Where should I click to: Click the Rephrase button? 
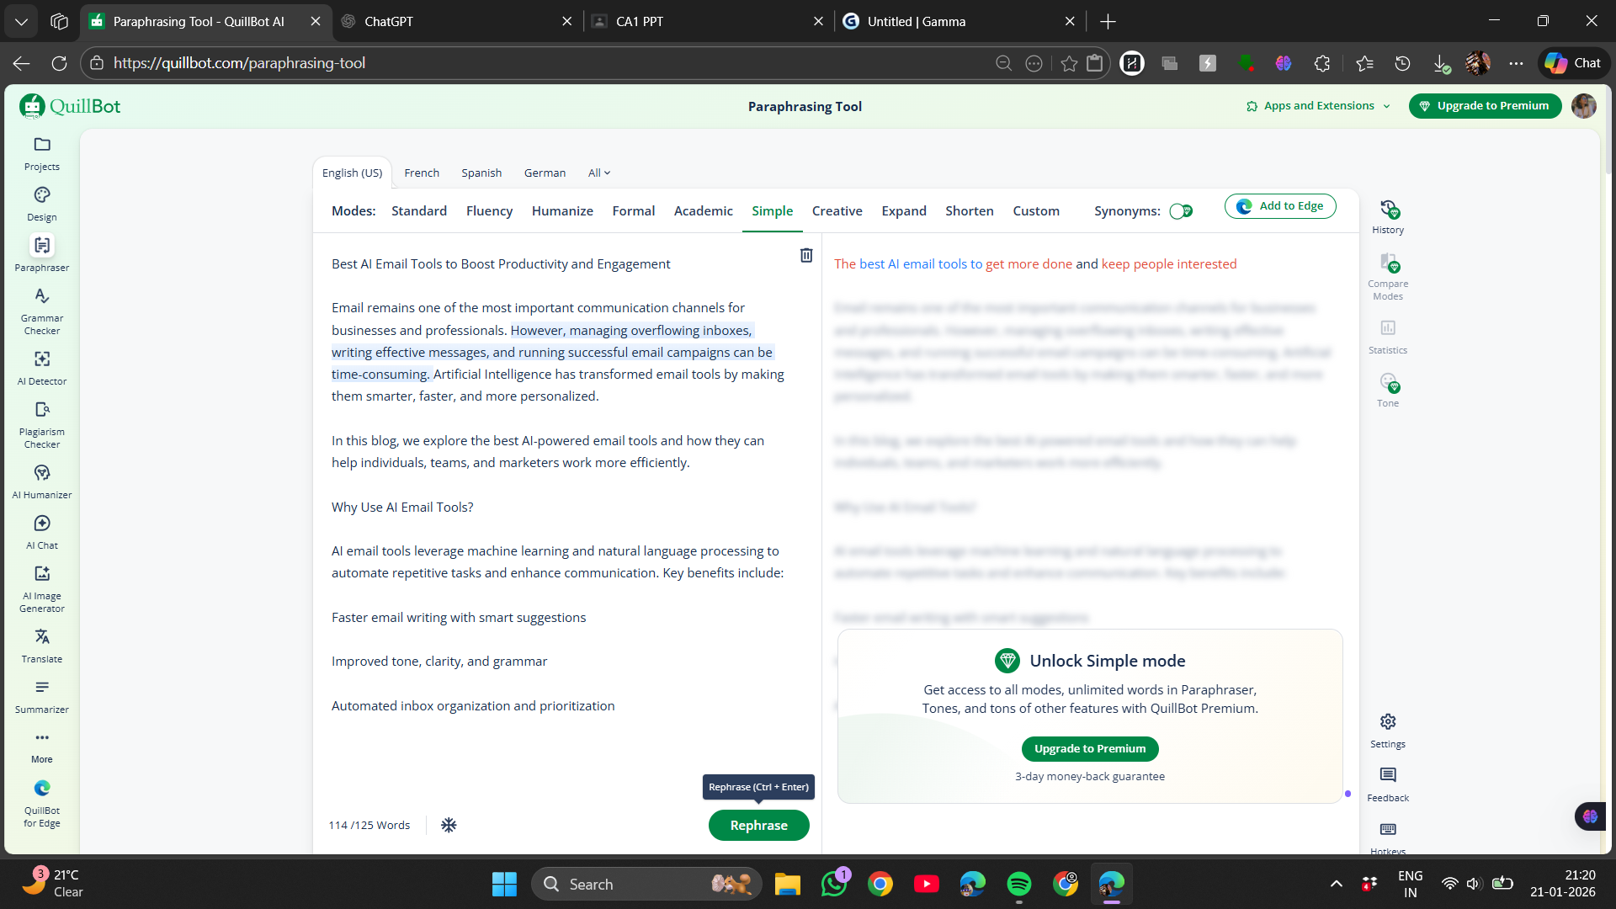(x=758, y=825)
